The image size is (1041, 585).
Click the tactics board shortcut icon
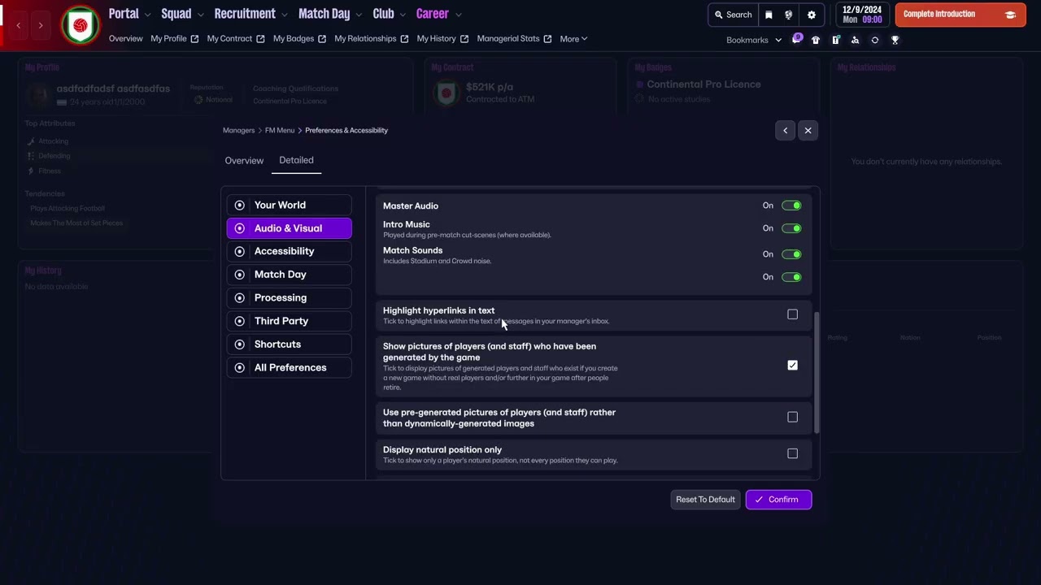pos(835,40)
